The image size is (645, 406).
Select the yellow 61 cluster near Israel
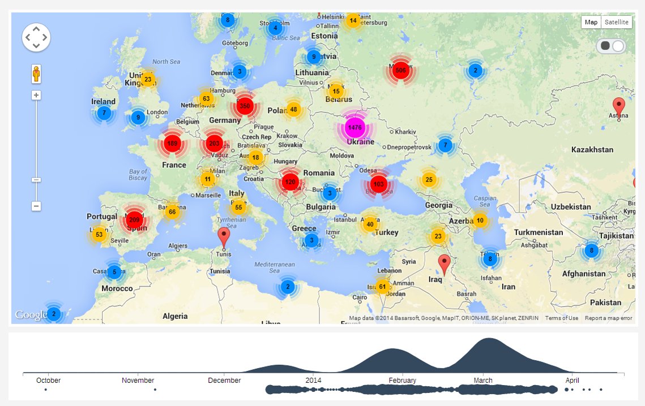[383, 287]
